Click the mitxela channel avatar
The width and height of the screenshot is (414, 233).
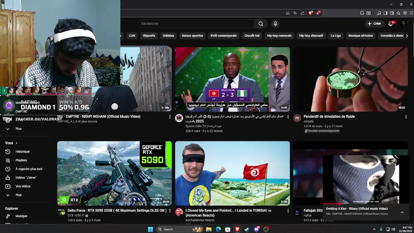[x=297, y=118]
